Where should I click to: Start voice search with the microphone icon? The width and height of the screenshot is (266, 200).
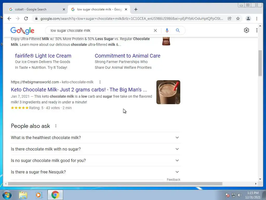coord(167,30)
